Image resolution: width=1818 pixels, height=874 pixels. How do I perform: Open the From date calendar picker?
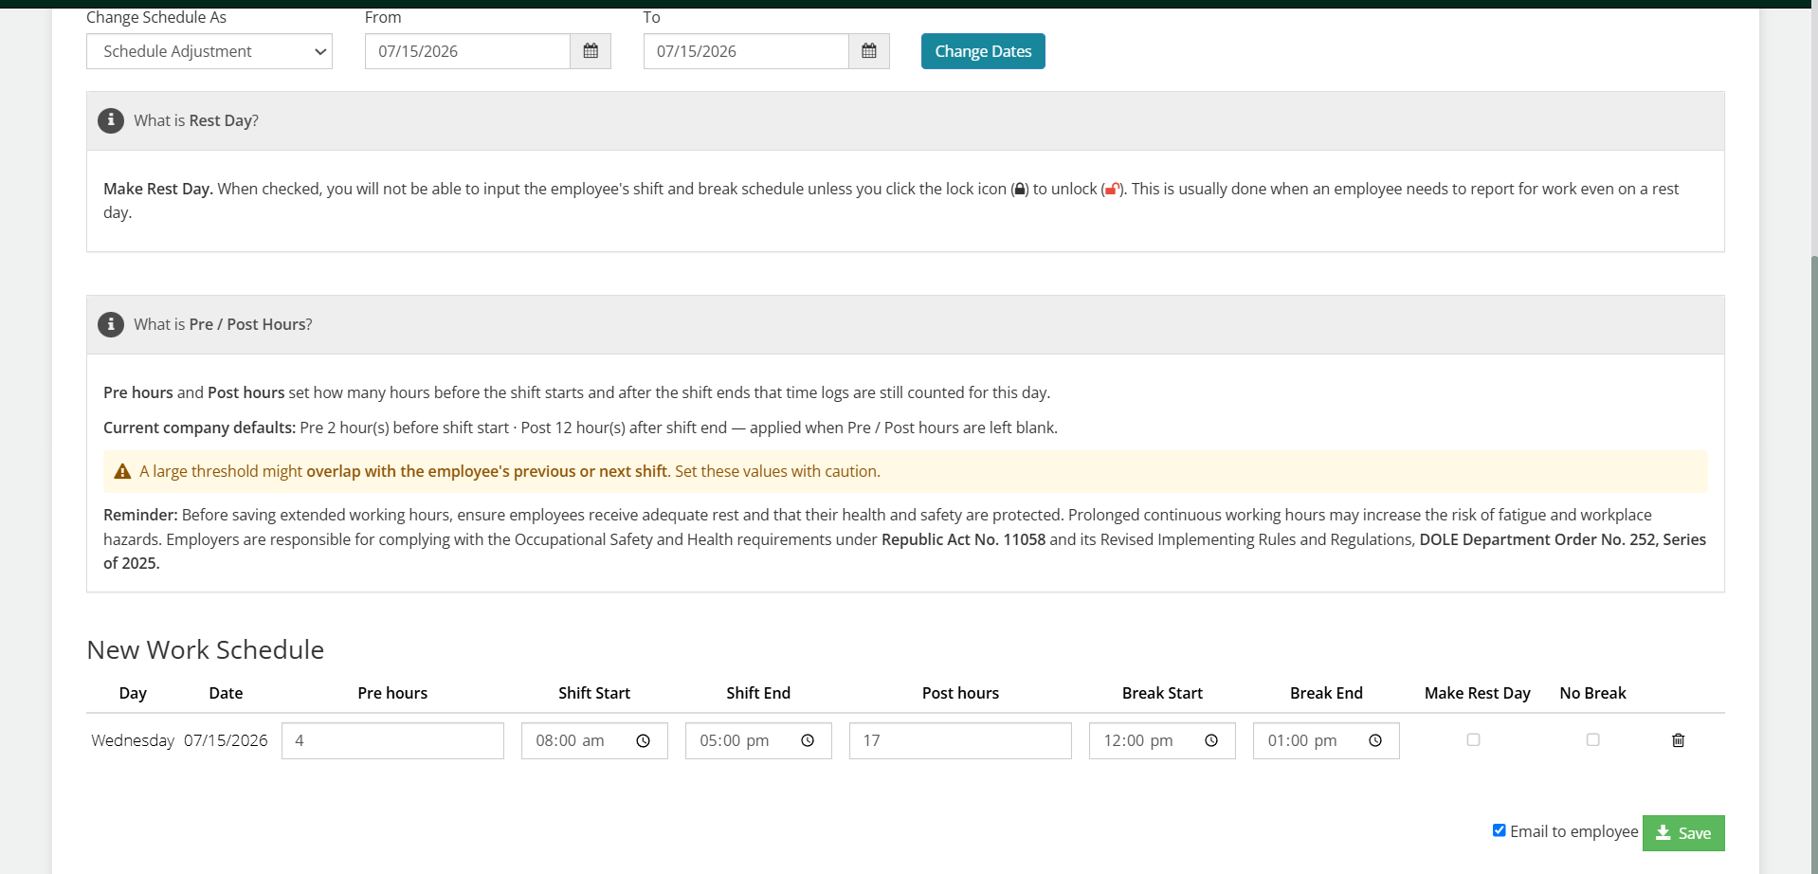point(591,51)
